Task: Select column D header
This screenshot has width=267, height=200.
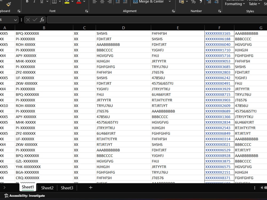Action: [x=123, y=28]
